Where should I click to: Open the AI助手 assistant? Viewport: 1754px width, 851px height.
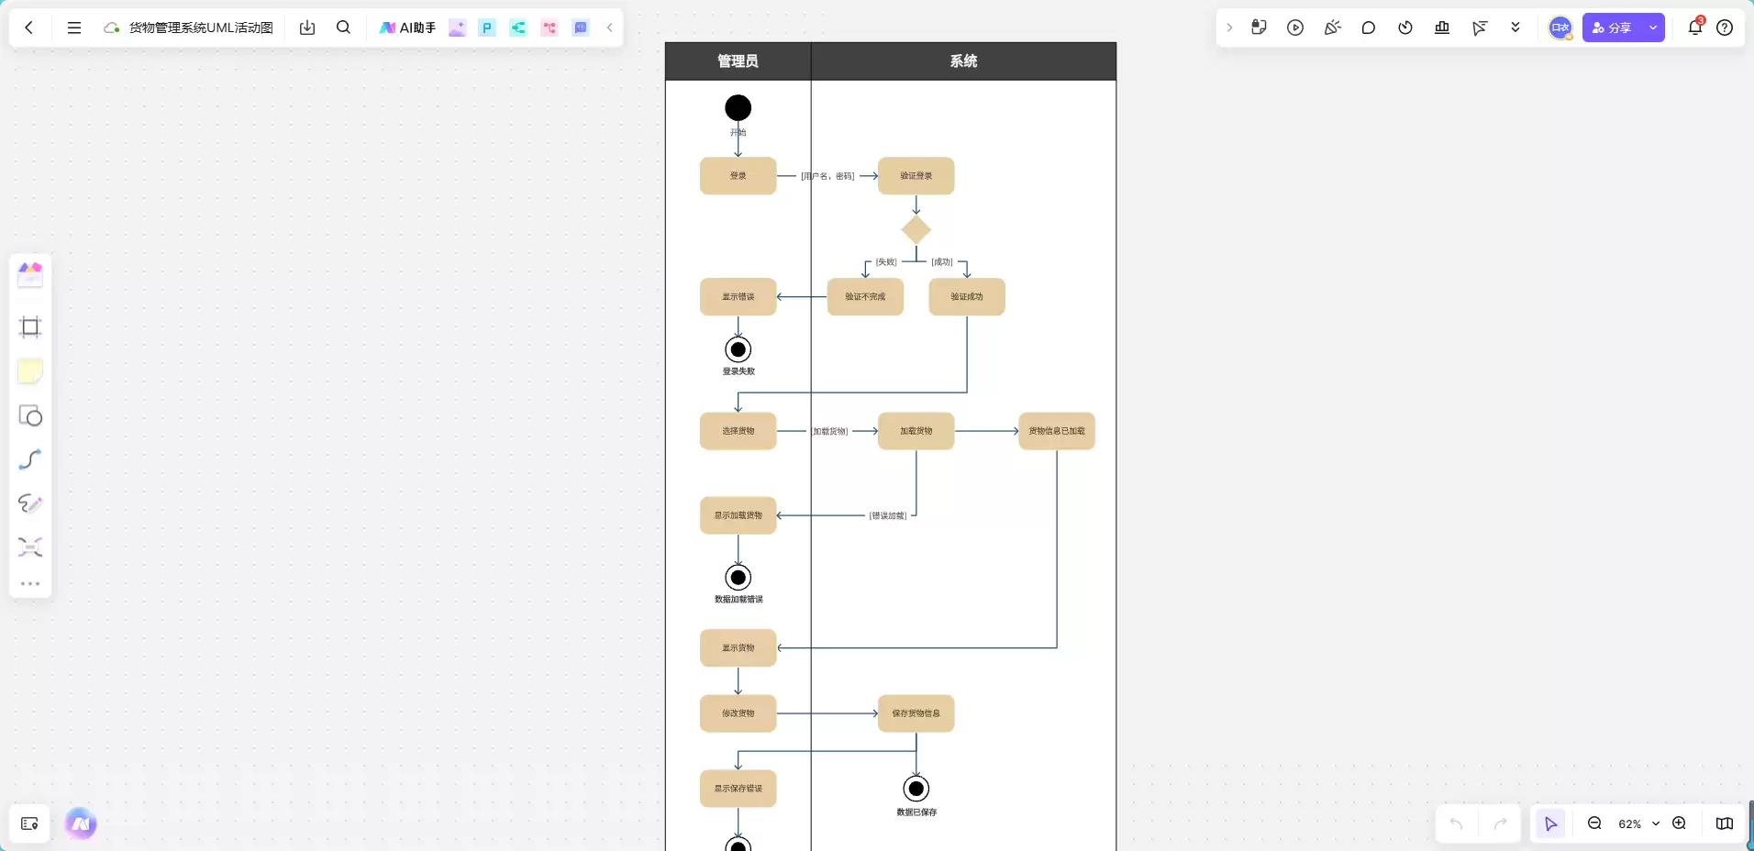click(407, 28)
